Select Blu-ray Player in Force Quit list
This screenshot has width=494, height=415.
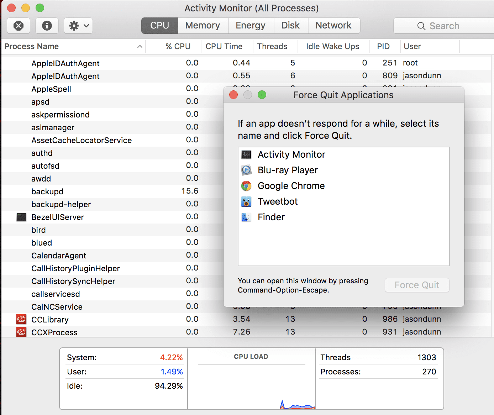coord(344,170)
